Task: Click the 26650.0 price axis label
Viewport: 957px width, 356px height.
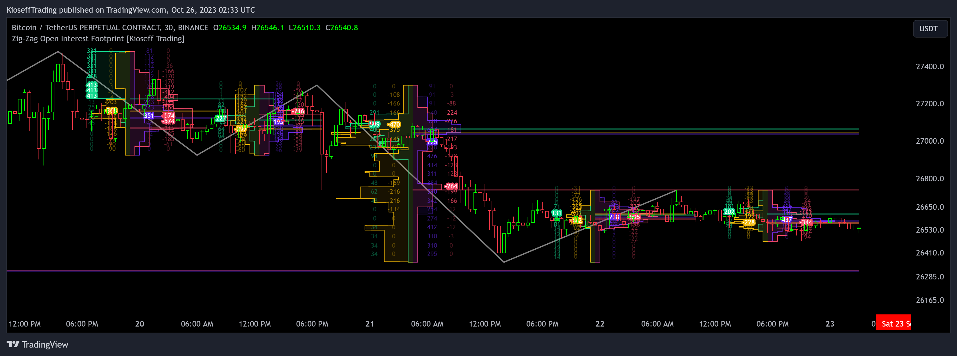Action: coord(930,207)
